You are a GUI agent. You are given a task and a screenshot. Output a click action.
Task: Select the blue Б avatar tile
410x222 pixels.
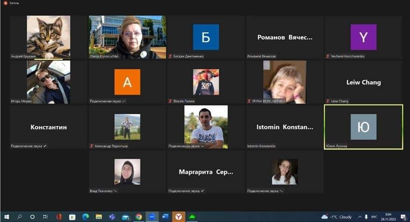pyautogui.click(x=206, y=37)
